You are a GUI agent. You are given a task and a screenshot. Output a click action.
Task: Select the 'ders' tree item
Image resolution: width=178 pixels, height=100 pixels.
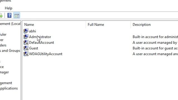click(3, 45)
